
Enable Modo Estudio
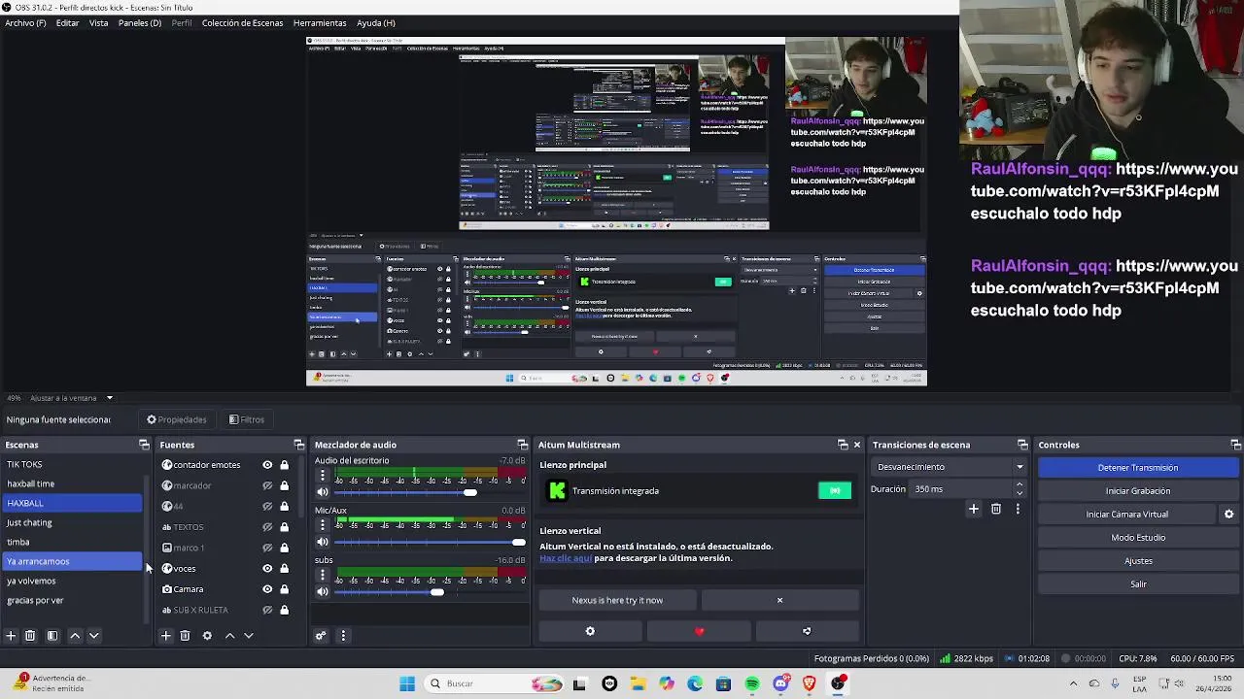(1138, 538)
